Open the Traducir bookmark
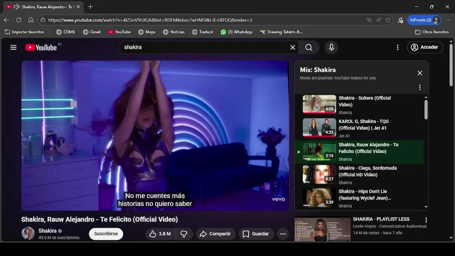Viewport: 455px width, 256px height. coord(203,32)
